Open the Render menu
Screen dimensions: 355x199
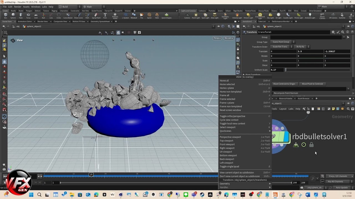click(x=17, y=7)
